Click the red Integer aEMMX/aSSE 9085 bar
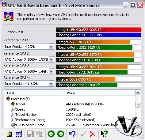Image resolution: width=145 pixels, height=140 pixels. (x=99, y=30)
